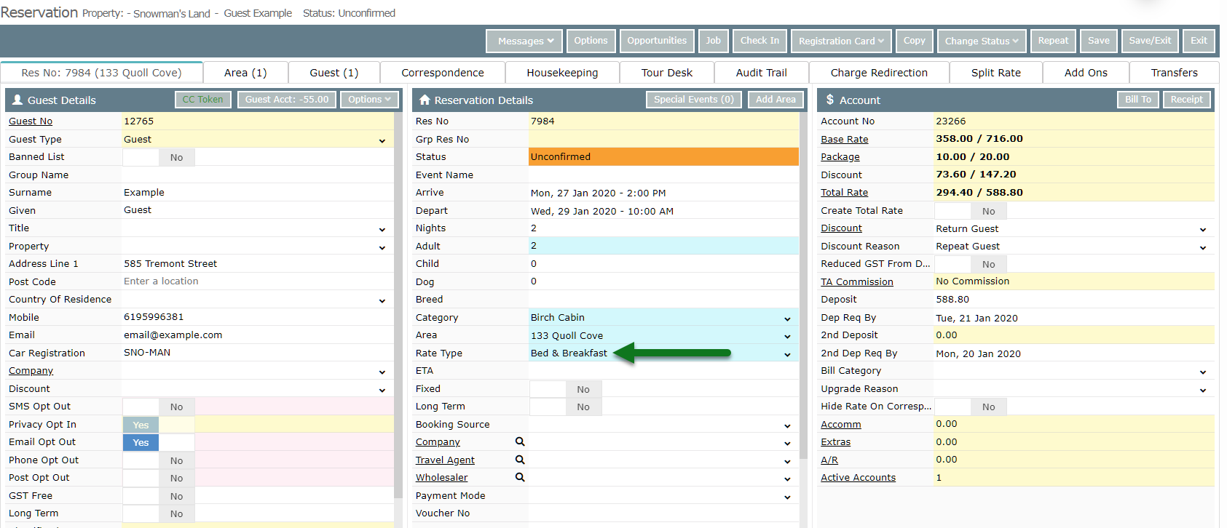Open the Charge Redirection tab
1227x528 pixels.
tap(879, 73)
